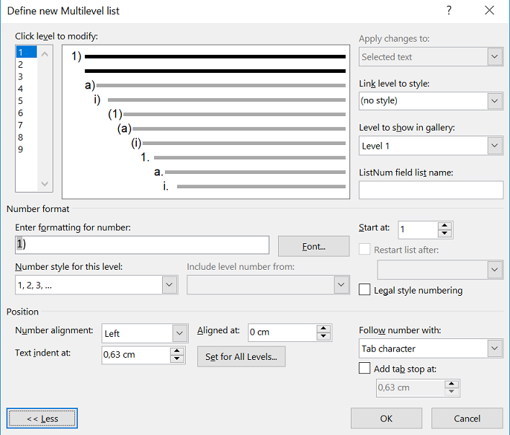The image size is (510, 435).
Task: Select level 2 in the level list
Action: coord(21,64)
